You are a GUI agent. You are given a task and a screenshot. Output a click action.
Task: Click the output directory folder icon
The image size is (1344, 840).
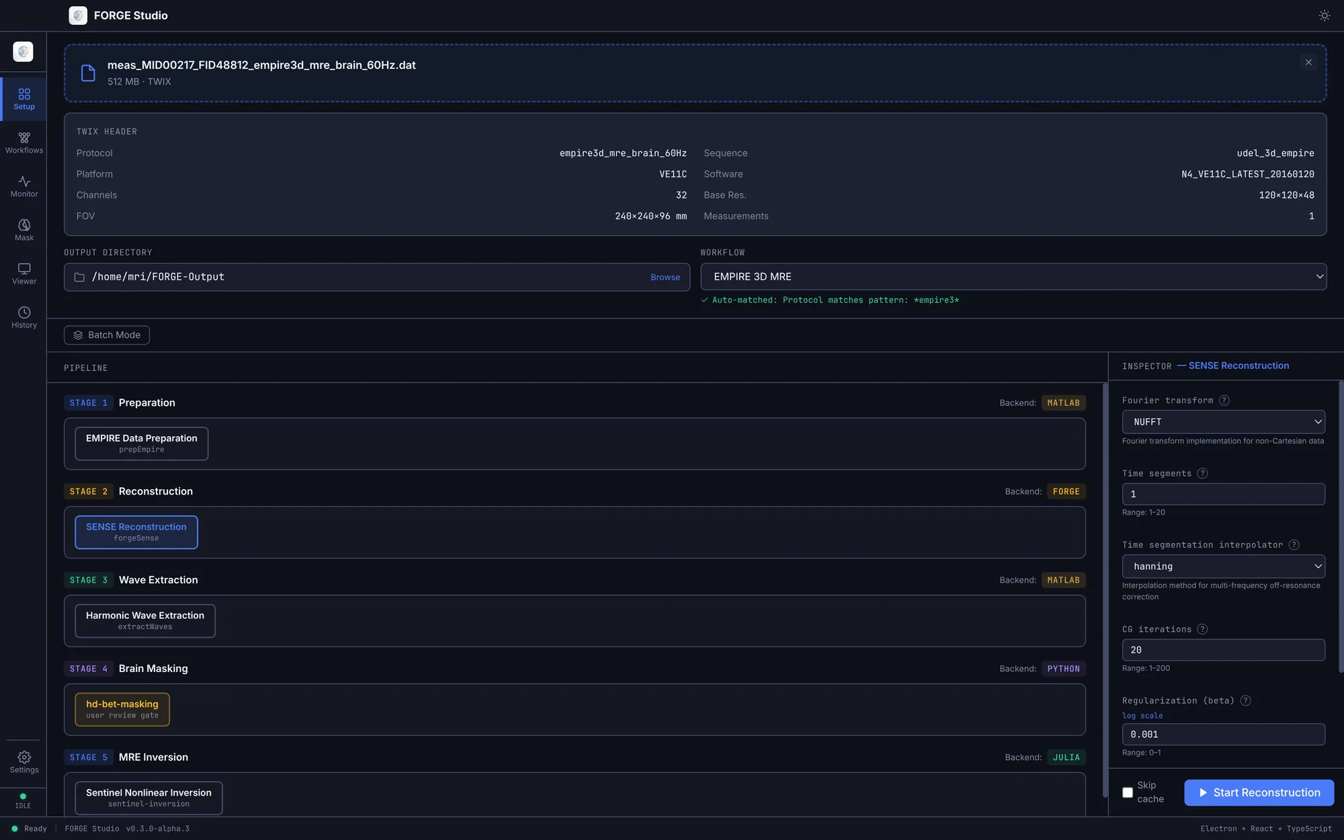79,277
